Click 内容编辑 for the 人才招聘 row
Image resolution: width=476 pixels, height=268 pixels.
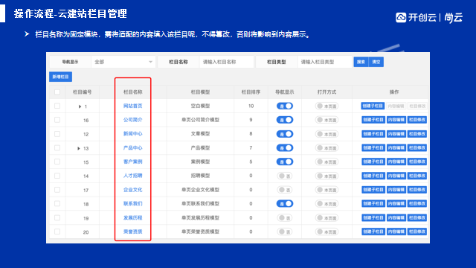tap(396, 176)
